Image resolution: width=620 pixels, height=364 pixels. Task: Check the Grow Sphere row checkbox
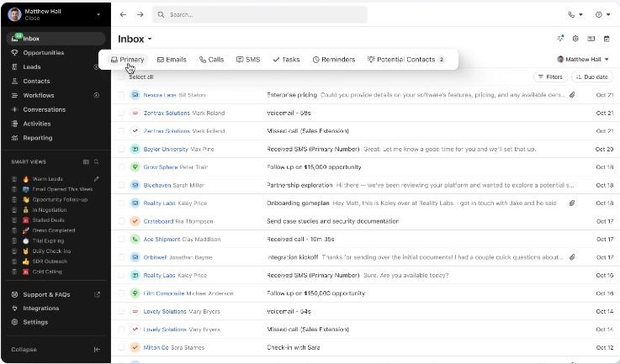(x=121, y=167)
